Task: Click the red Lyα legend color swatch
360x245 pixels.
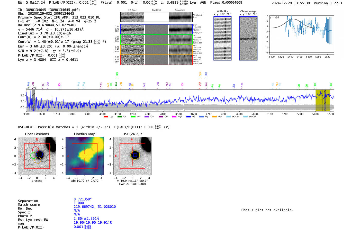Action: pos(106,117)
